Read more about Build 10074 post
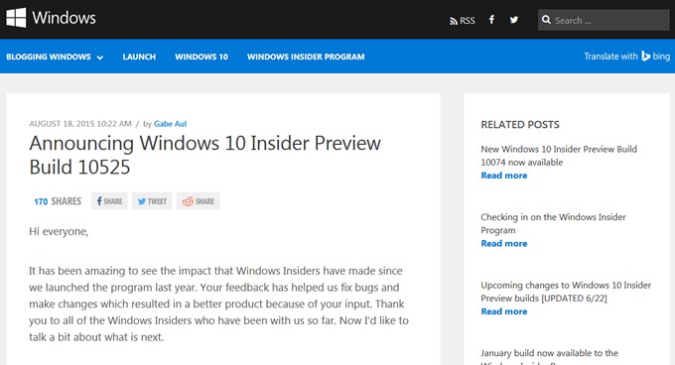Screen dimensions: 675x365 click(504, 176)
